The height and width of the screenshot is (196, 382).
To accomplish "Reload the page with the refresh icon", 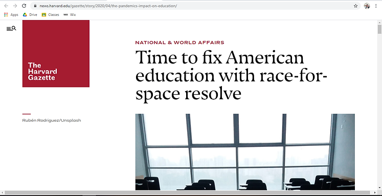I will (x=24, y=6).
